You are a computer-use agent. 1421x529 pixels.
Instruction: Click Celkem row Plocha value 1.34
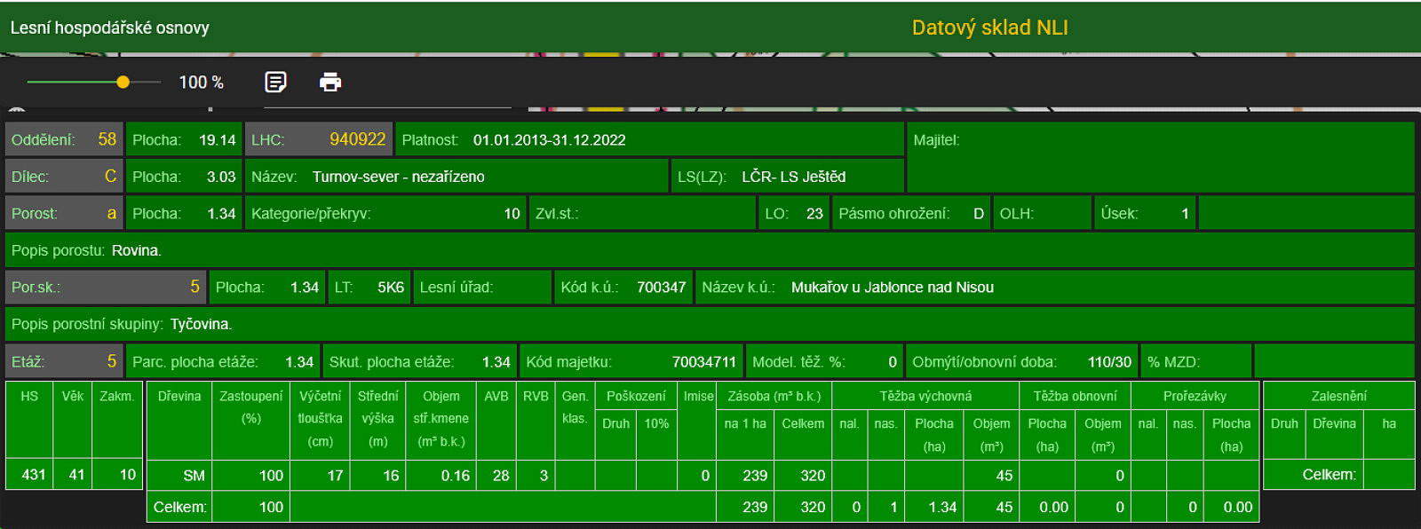942,508
